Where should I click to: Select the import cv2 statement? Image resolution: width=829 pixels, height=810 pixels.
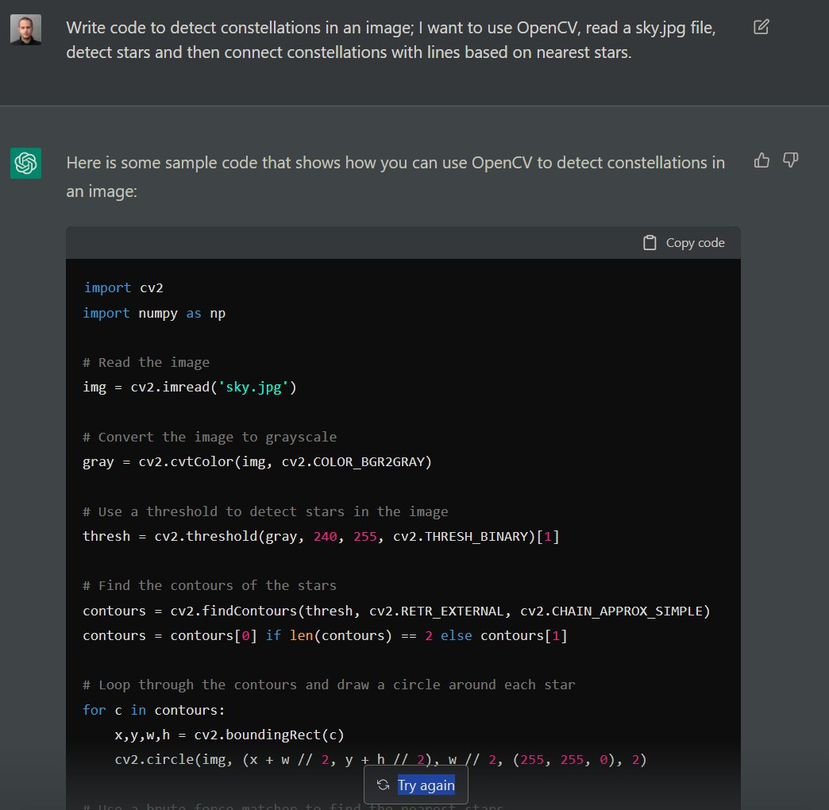pos(125,287)
